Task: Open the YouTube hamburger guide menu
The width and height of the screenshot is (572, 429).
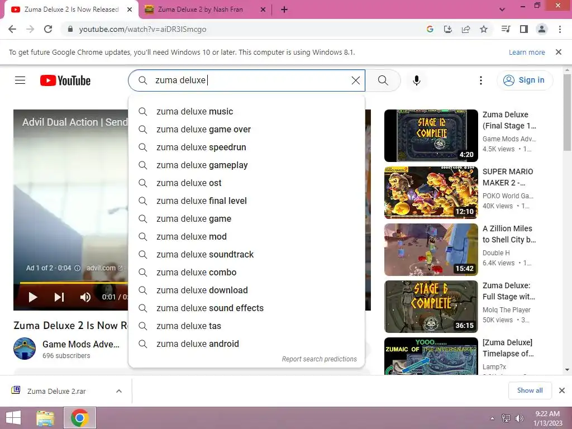Action: point(20,80)
